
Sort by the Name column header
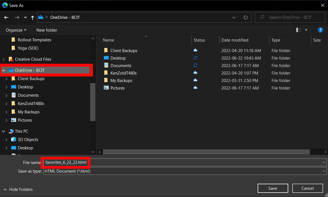[x=108, y=40]
